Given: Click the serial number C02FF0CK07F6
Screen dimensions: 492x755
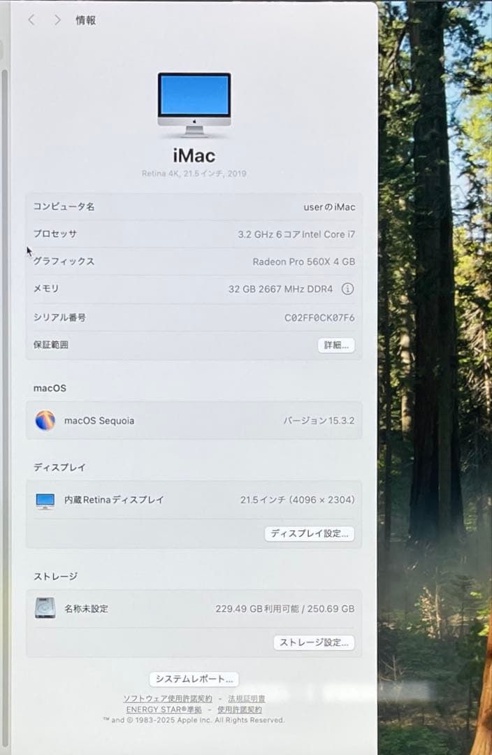Looking at the screenshot, I should pos(319,318).
